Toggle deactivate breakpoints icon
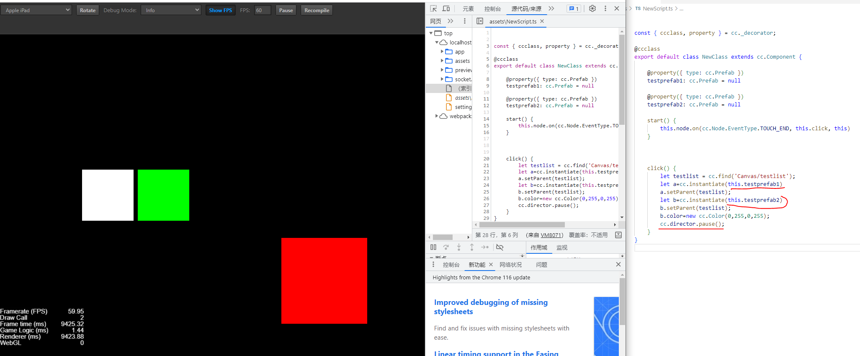 point(500,247)
